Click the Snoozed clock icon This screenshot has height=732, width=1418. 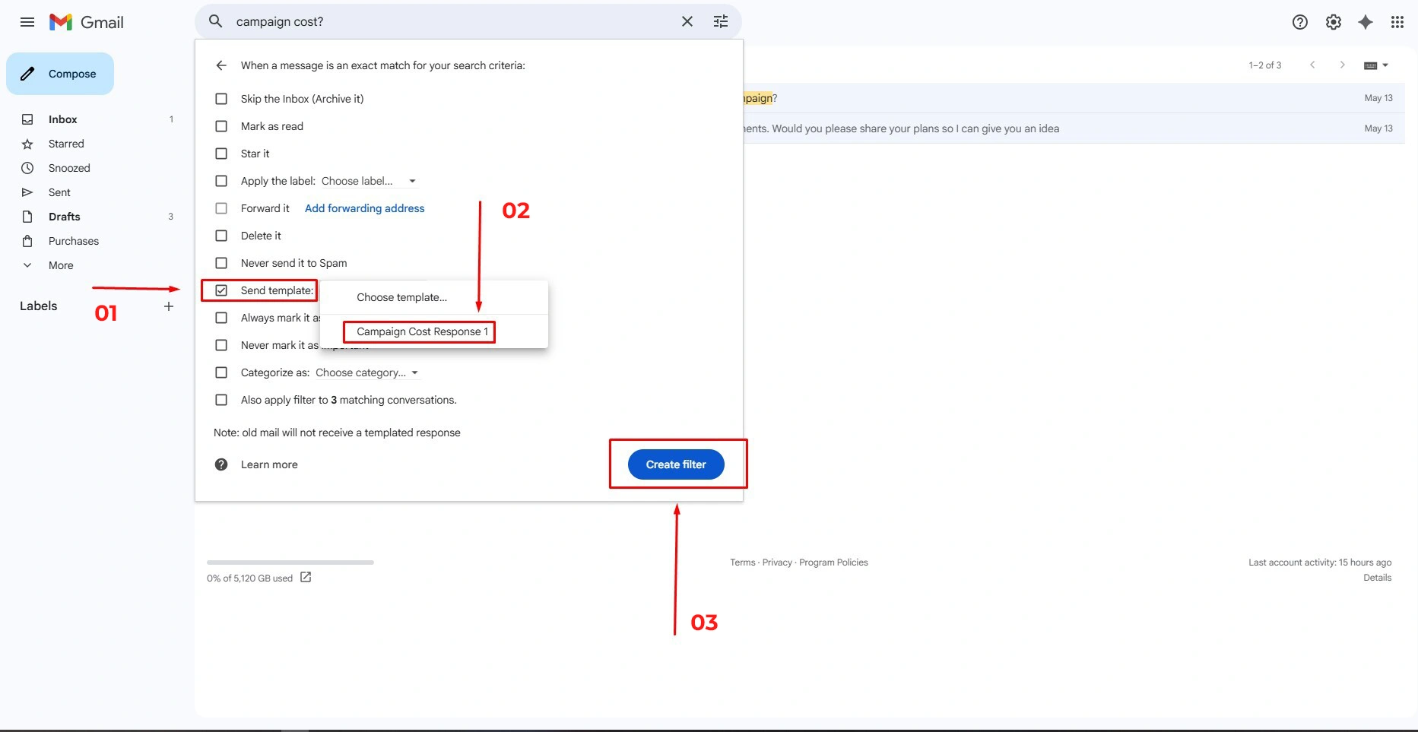(27, 168)
